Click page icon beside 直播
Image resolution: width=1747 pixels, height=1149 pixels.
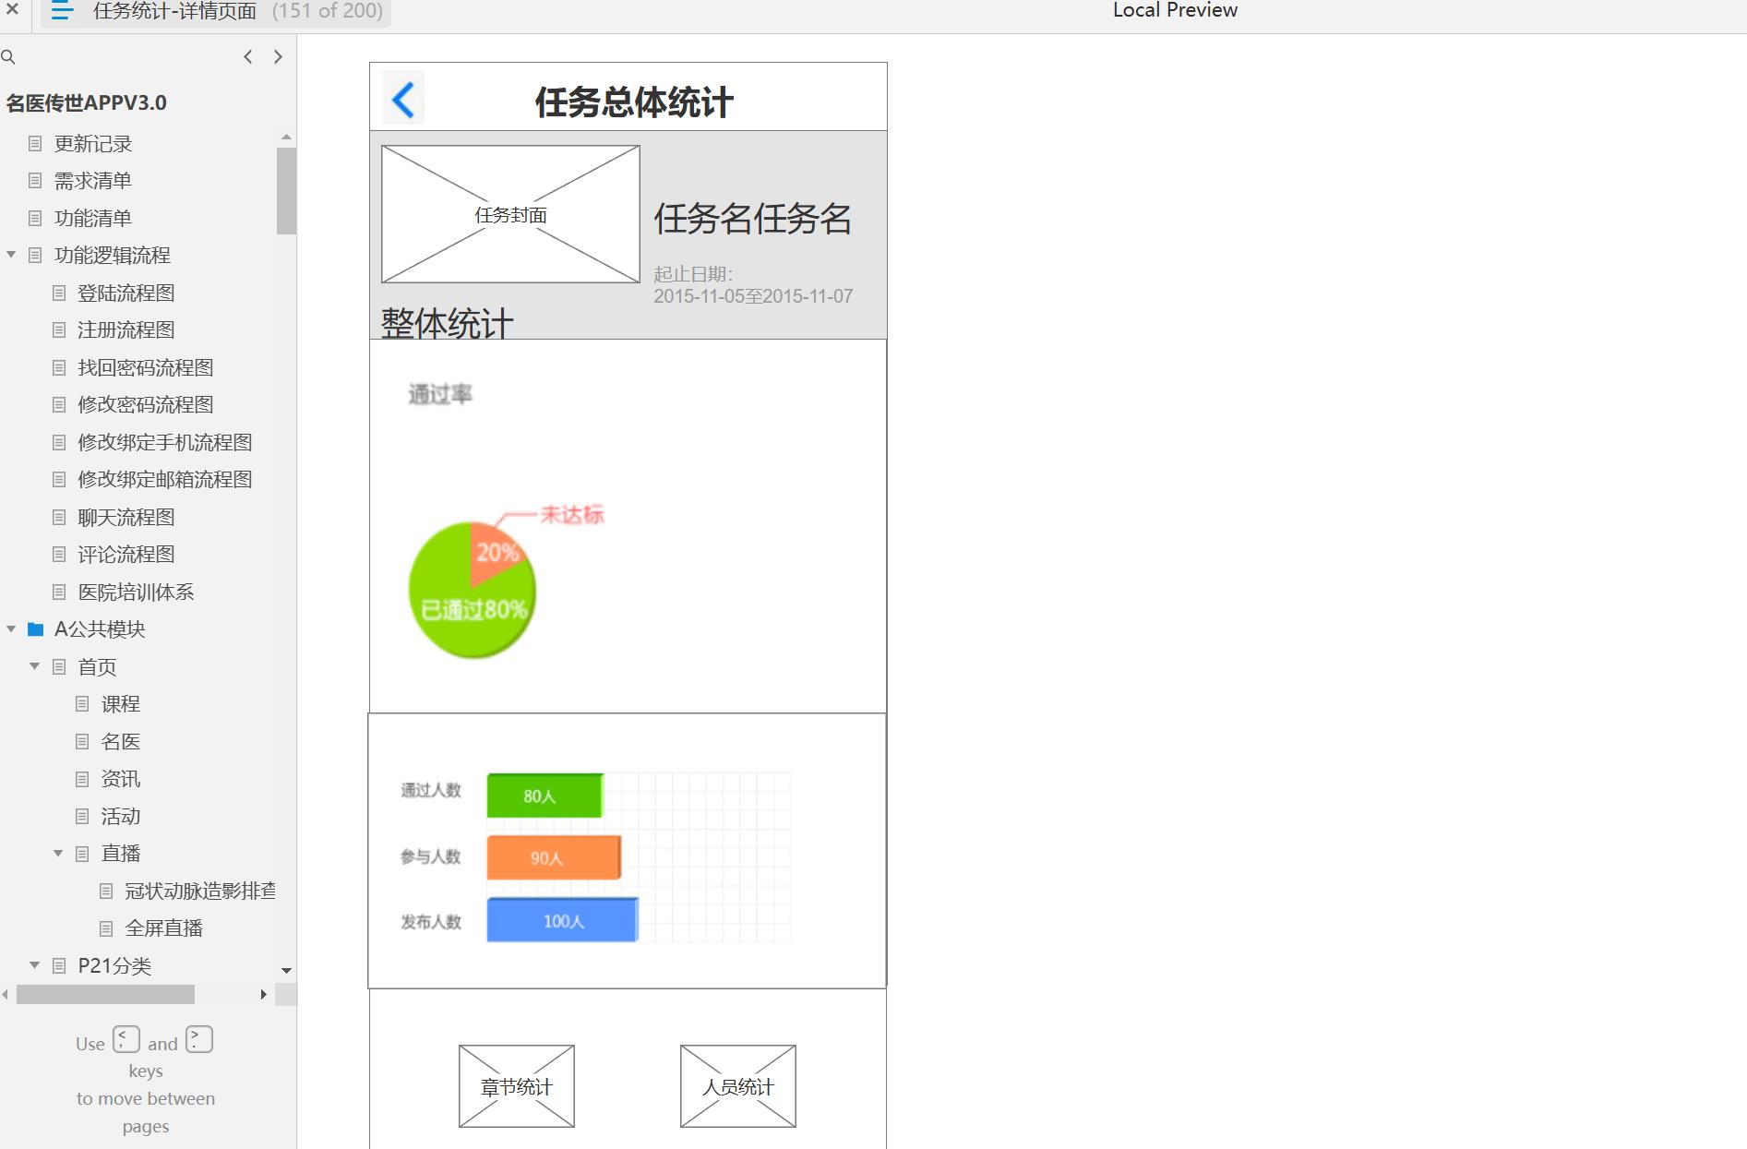(82, 854)
